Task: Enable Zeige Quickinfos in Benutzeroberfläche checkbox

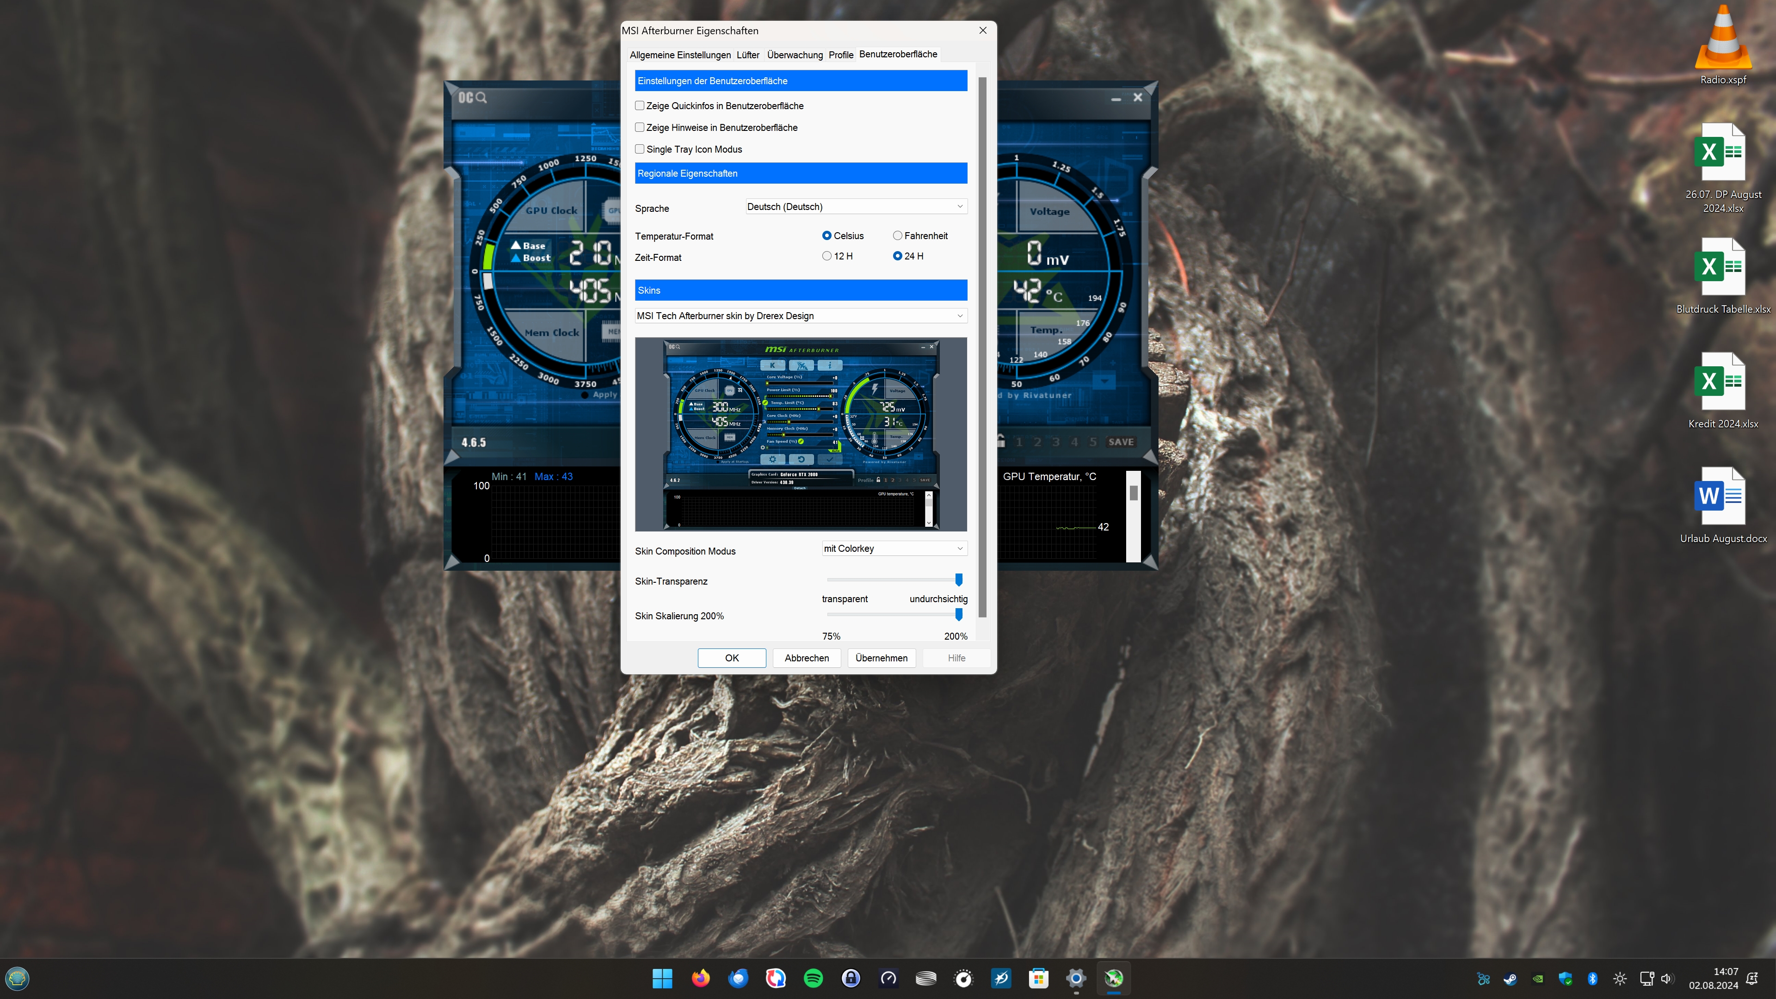Action: [640, 105]
